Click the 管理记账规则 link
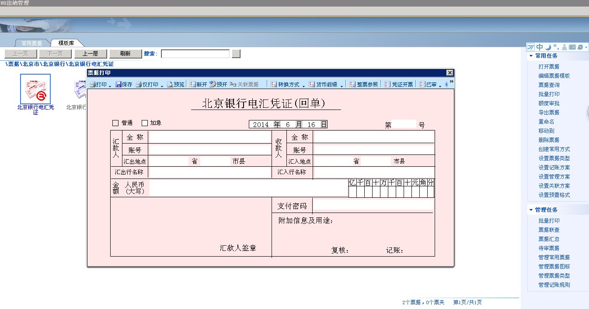This screenshot has height=309, width=589. coord(554,285)
